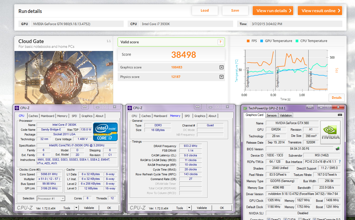Viewport: 355px width, 220px height.
Task: Click the Subvendor value MSI (1462)
Action: 322,155
